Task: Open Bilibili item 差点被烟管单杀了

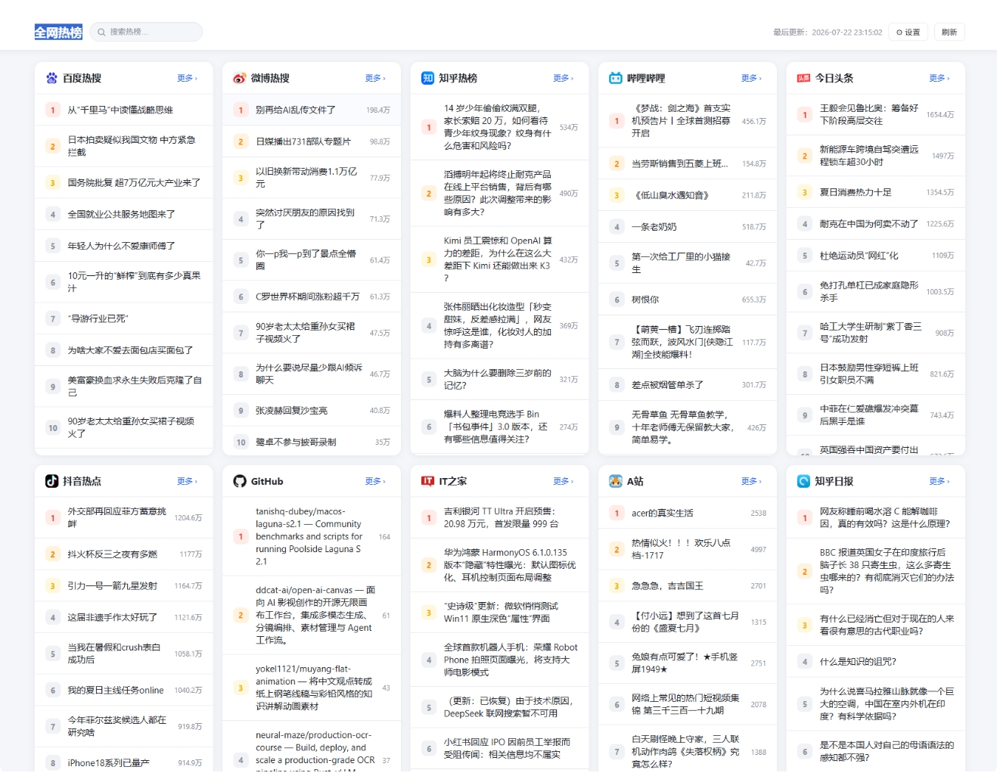Action: tap(688, 385)
